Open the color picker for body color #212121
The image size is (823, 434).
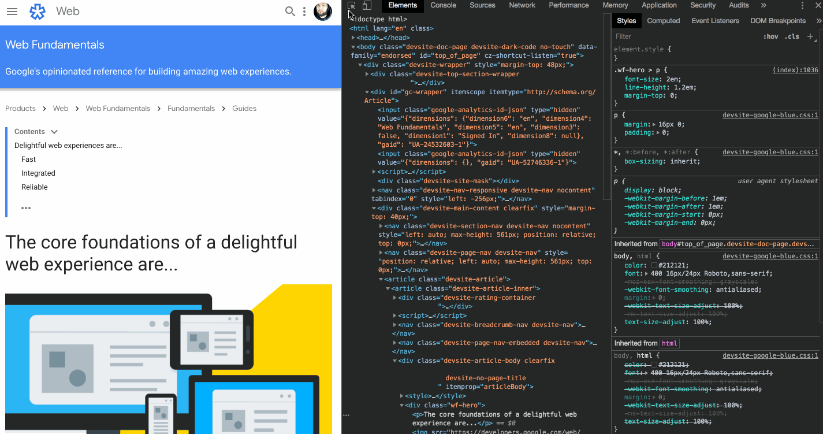click(654, 266)
